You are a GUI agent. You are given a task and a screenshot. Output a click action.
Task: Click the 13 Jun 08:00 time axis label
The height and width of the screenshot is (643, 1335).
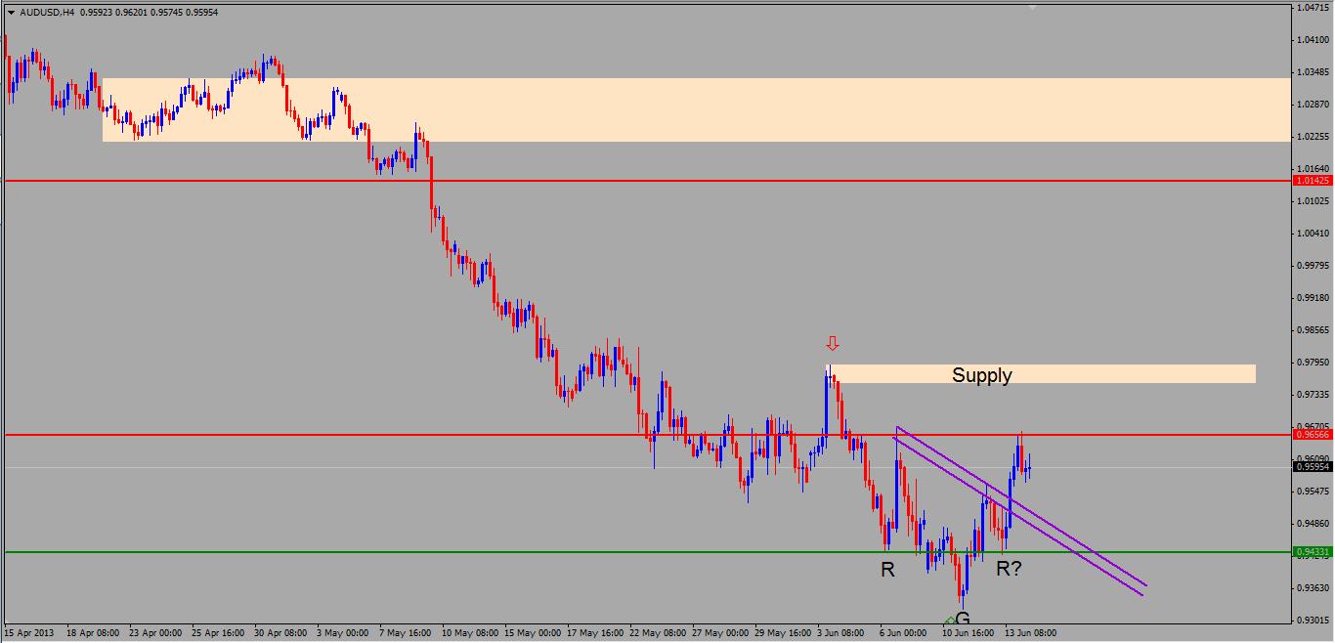[1031, 633]
